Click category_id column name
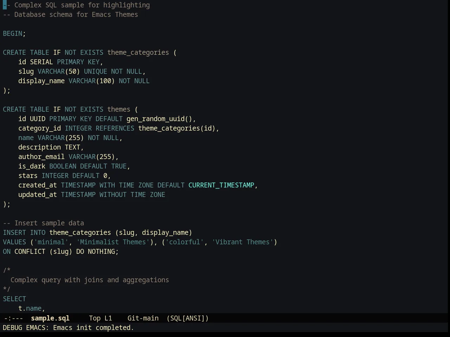Image resolution: width=450 pixels, height=337 pixels. point(40,128)
